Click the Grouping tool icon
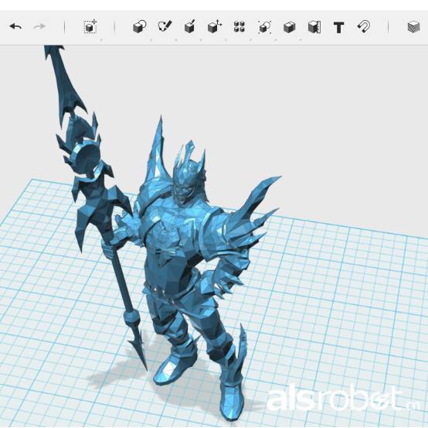Viewport: 428px width, 428px height. point(264,27)
